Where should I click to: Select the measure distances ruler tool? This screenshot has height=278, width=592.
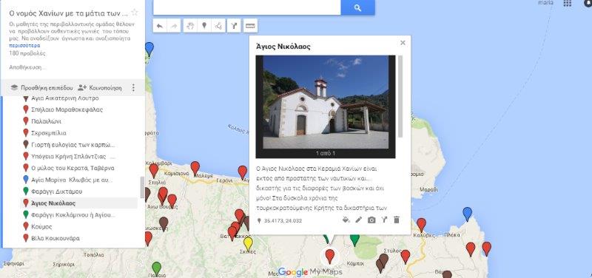pos(250,26)
